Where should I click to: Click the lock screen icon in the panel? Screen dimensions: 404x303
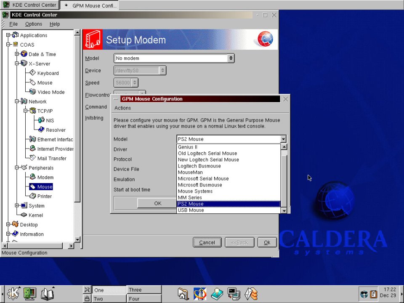point(87,298)
